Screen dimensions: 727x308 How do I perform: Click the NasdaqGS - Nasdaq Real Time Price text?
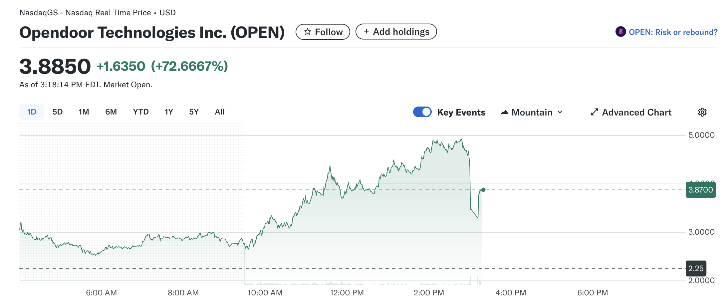pos(85,13)
